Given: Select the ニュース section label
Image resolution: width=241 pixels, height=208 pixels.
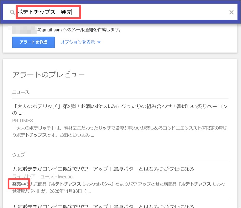Looking at the screenshot, I should (x=21, y=92).
